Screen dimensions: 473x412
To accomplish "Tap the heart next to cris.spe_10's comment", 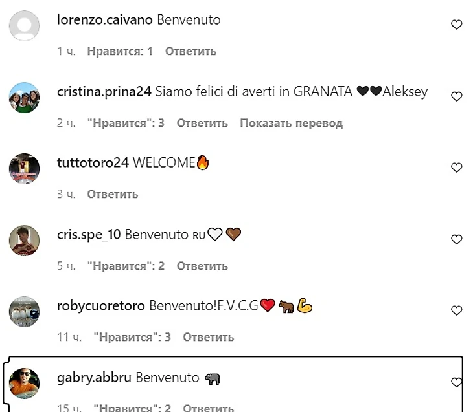I will click(x=456, y=239).
